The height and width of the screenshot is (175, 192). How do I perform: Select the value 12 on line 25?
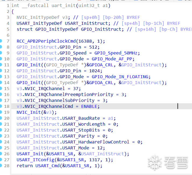100,148
